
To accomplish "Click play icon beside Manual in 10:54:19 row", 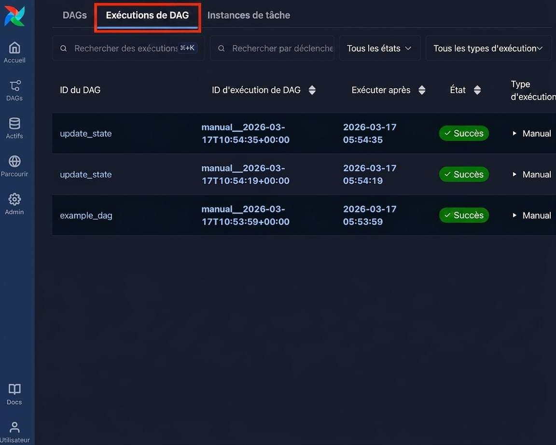I will 514,174.
